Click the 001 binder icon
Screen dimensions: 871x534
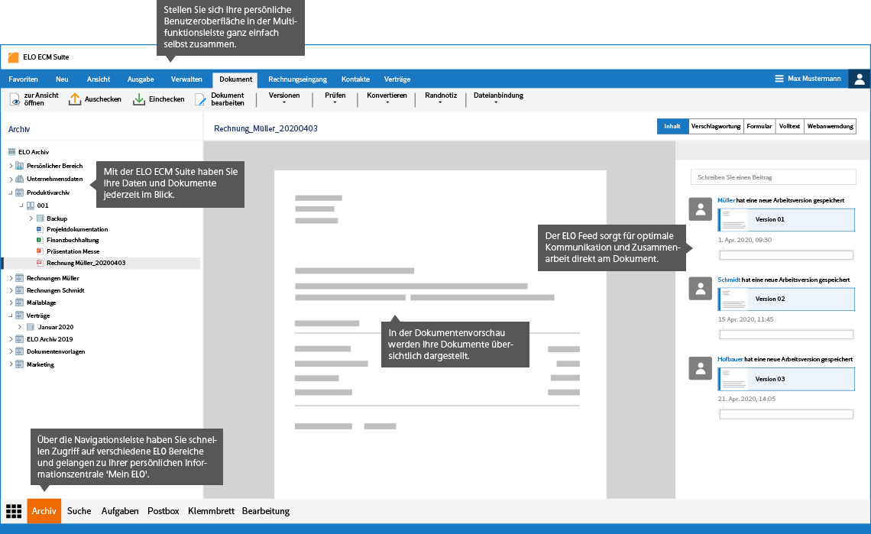click(x=31, y=206)
